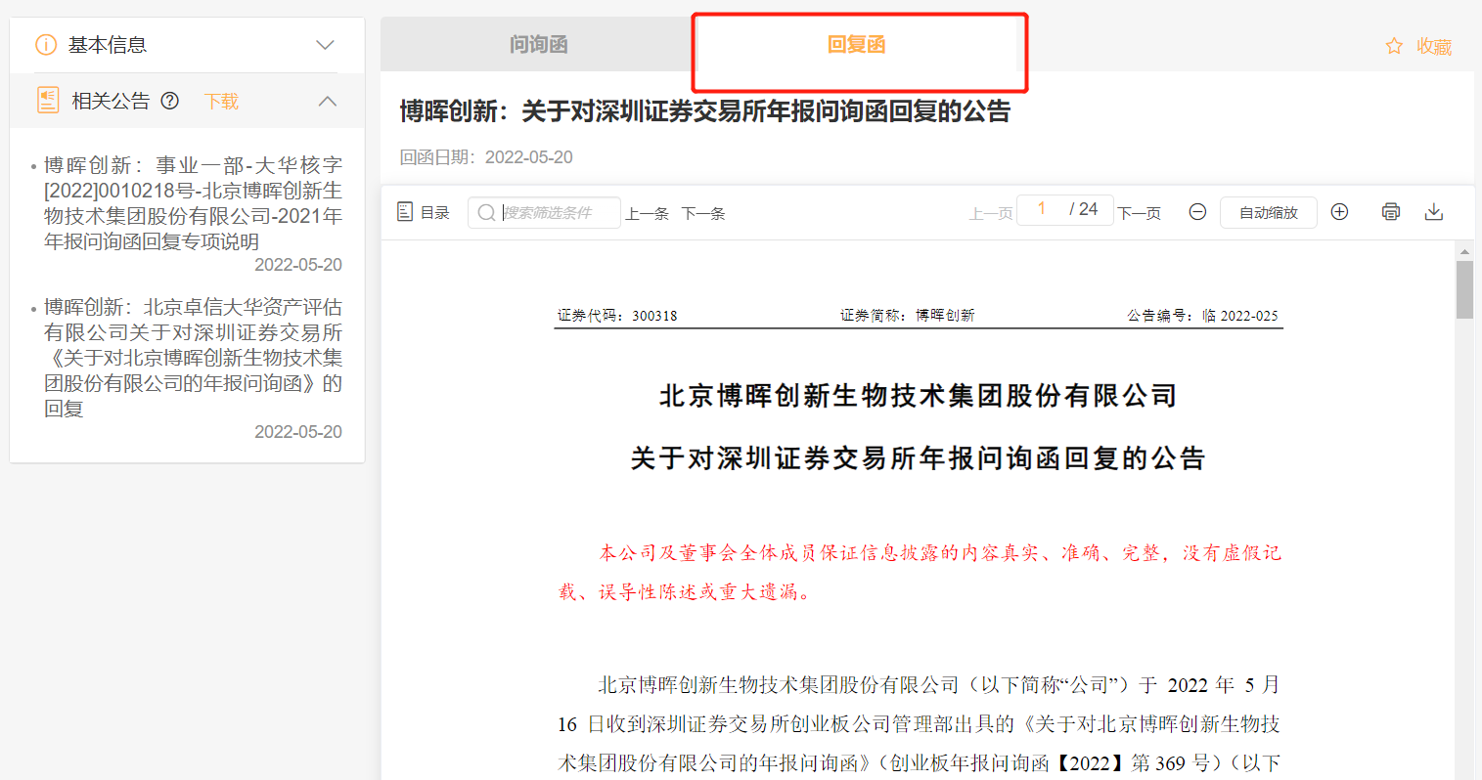Zoom out with the minus icon

[x=1197, y=212]
